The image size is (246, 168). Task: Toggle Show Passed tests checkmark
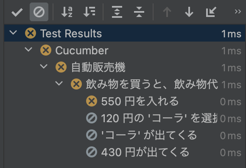(x=17, y=12)
